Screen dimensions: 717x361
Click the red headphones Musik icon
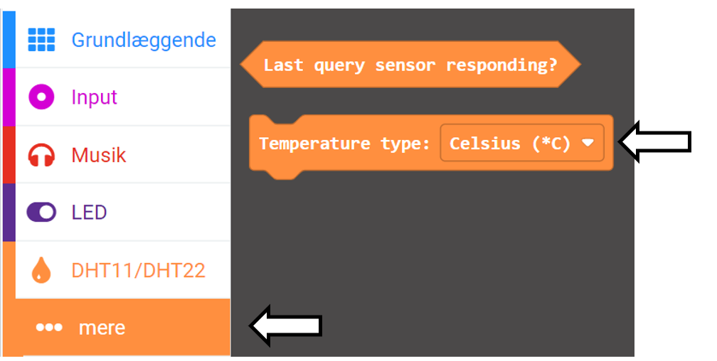tap(41, 155)
